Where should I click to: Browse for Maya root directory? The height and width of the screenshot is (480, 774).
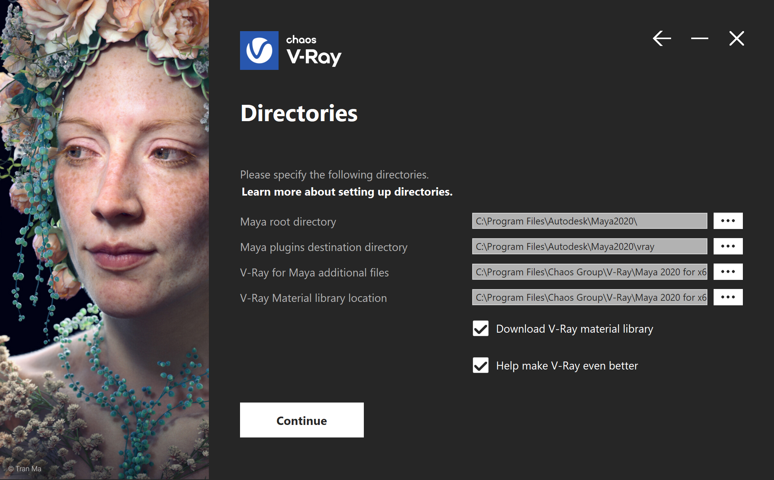pyautogui.click(x=728, y=221)
